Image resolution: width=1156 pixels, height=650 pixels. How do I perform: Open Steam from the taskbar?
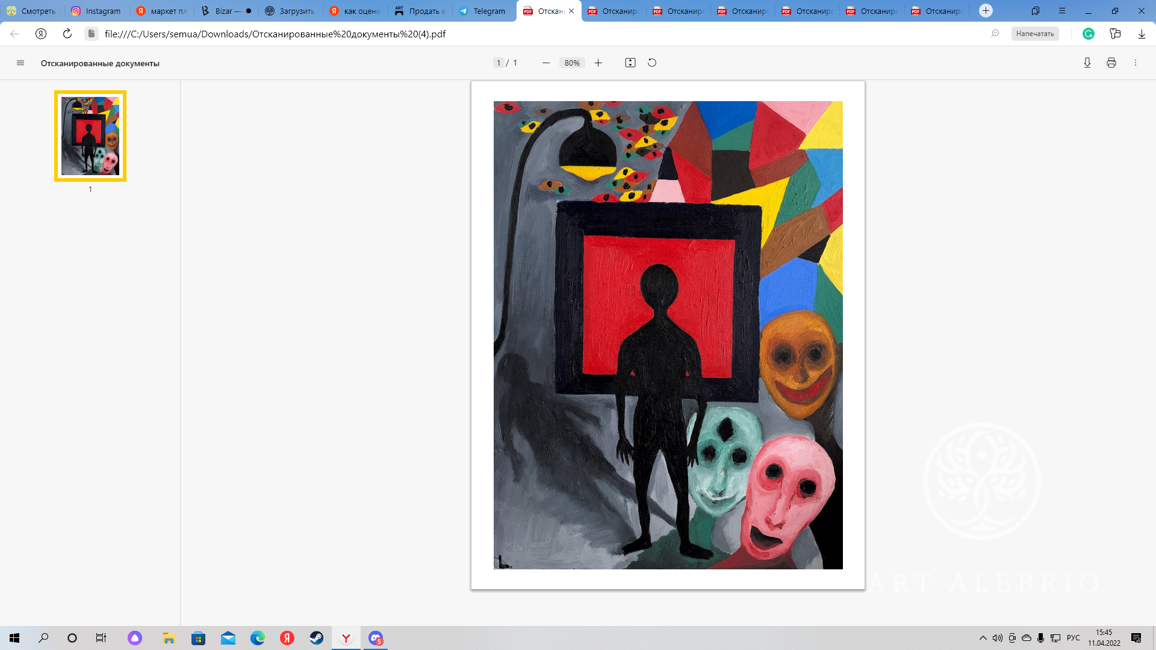point(317,638)
